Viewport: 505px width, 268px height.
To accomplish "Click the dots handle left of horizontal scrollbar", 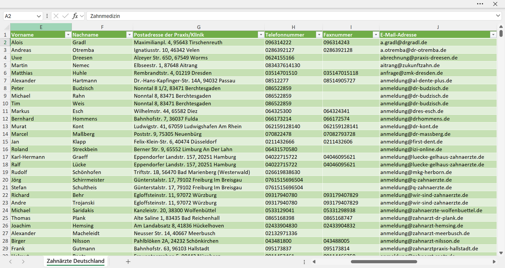I will [304, 262].
